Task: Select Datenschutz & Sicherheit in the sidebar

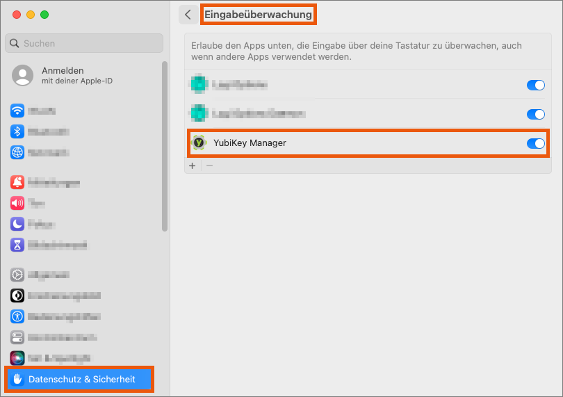Action: click(x=81, y=380)
